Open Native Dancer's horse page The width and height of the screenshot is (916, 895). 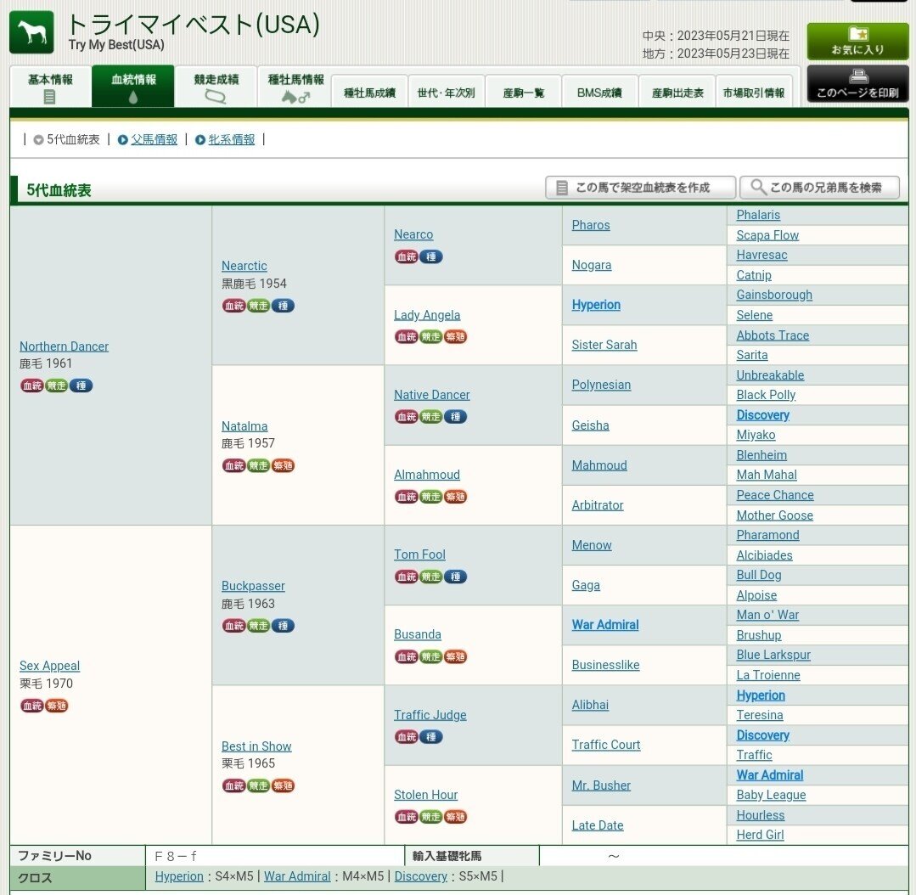tap(432, 395)
